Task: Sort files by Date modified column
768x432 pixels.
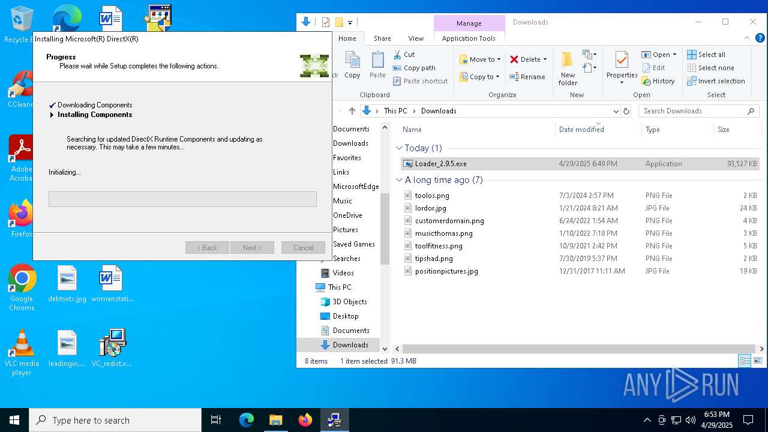Action: click(581, 130)
